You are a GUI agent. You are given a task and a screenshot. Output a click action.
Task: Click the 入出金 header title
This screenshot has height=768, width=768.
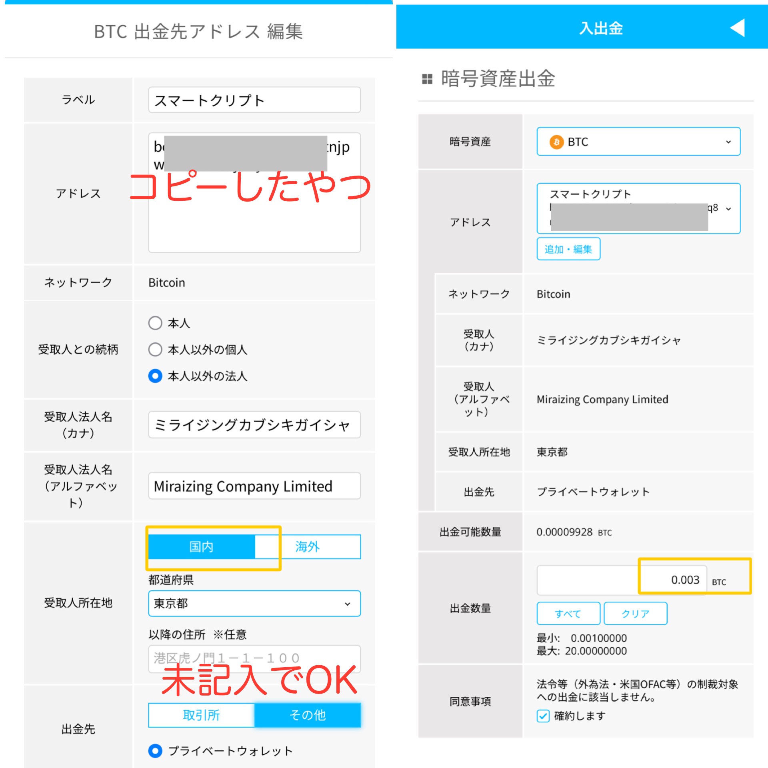click(601, 28)
